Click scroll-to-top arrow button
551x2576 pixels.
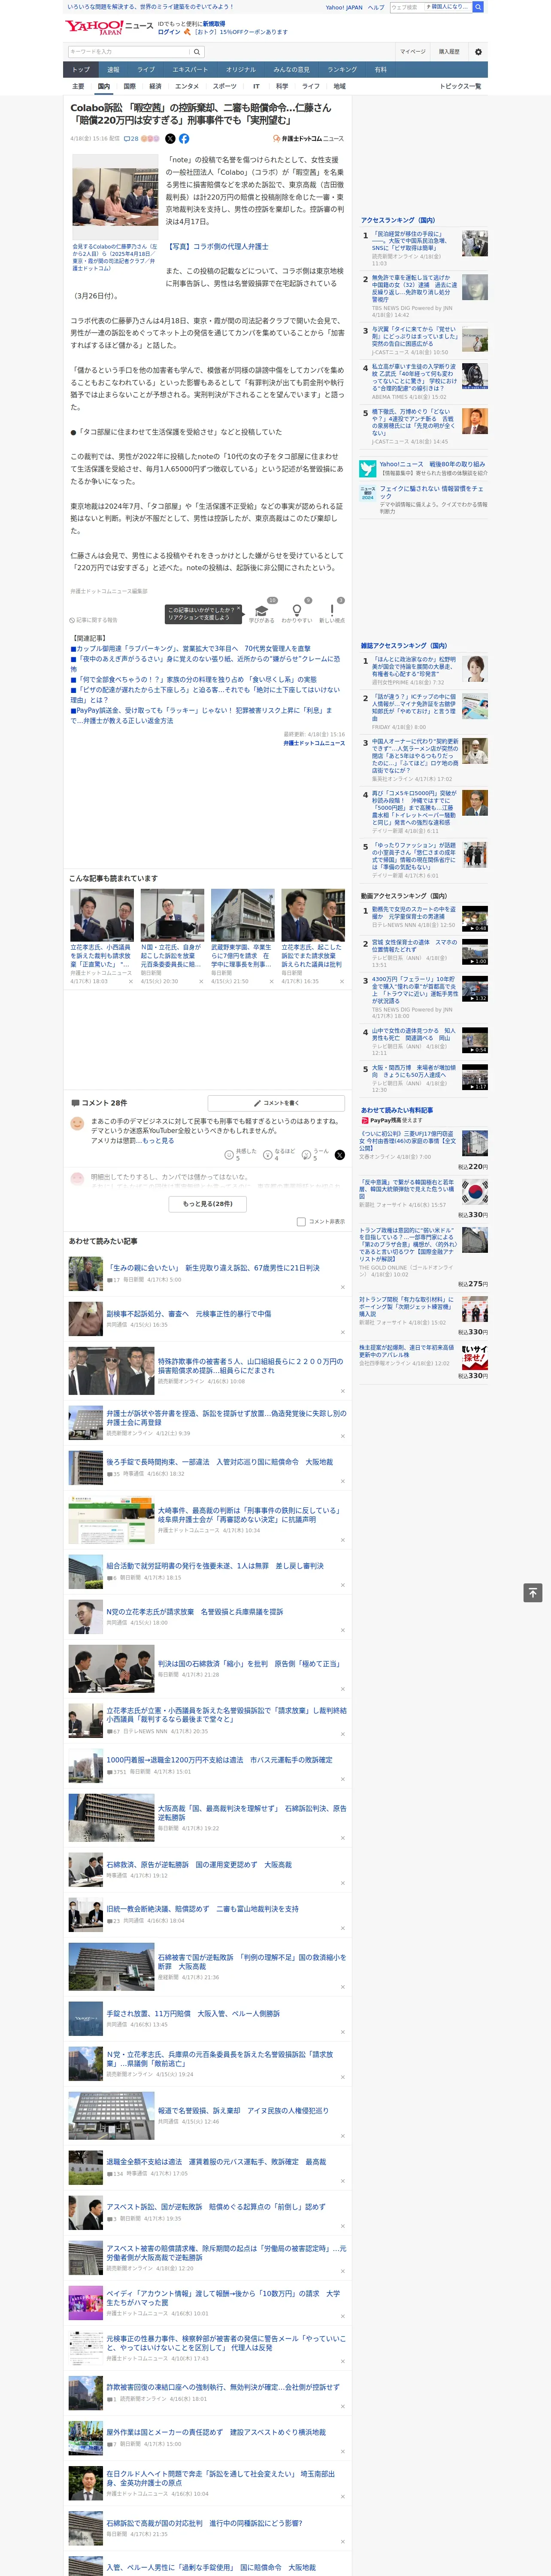(533, 1593)
